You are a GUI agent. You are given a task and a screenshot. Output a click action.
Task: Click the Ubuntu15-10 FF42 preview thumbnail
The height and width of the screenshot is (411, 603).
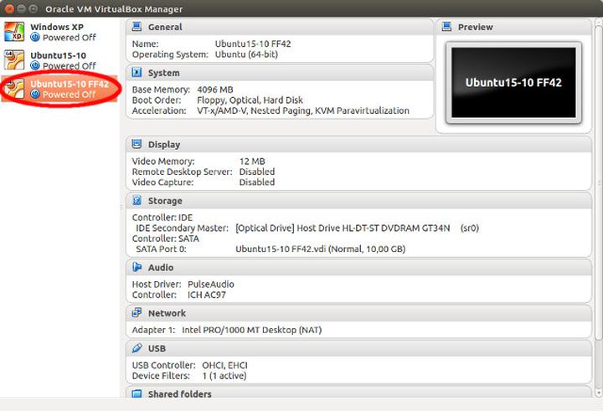coord(513,83)
